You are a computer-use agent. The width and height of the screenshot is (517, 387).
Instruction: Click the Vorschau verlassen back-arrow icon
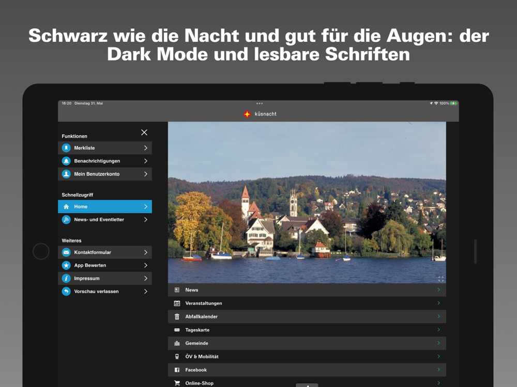[x=66, y=291]
